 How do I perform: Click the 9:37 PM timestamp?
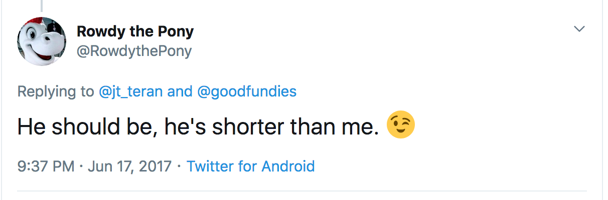coord(46,166)
